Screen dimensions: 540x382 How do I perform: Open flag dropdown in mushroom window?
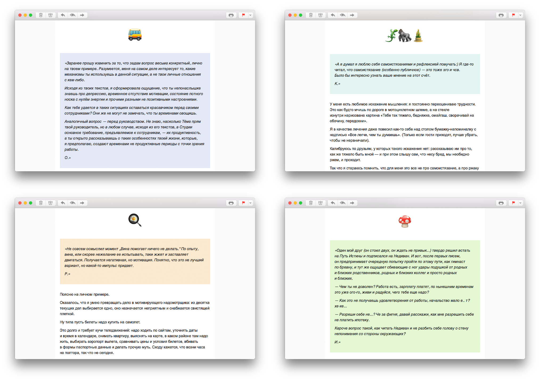pos(520,203)
